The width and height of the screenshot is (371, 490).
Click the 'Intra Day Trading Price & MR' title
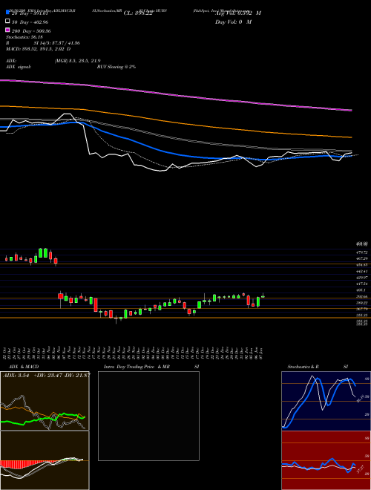click(137, 367)
